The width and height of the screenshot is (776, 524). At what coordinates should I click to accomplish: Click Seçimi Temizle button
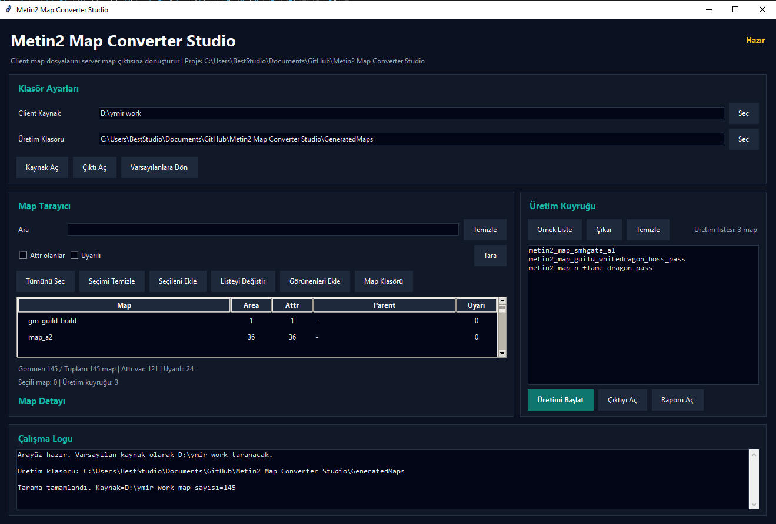112,281
